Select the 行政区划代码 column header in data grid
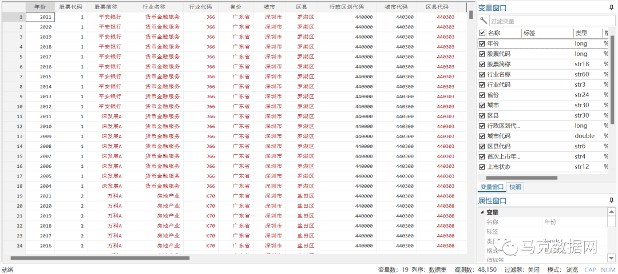Image resolution: width=618 pixels, height=274 pixels. click(346, 7)
